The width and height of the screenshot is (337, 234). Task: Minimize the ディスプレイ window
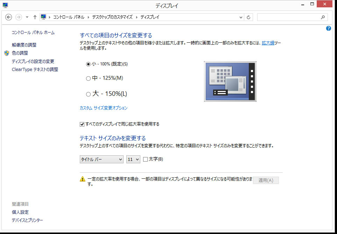click(303, 4)
